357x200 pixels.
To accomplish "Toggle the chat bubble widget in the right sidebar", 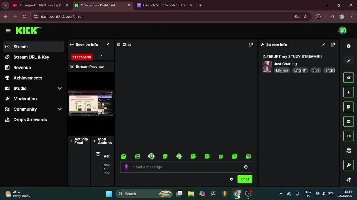I will pyautogui.click(x=348, y=121).
